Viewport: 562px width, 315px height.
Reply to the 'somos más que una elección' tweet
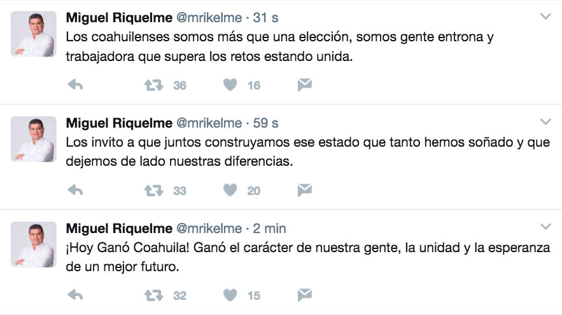[75, 84]
